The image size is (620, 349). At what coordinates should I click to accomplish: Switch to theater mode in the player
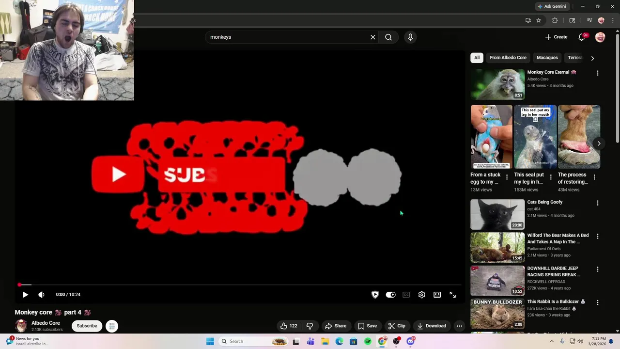click(437, 295)
